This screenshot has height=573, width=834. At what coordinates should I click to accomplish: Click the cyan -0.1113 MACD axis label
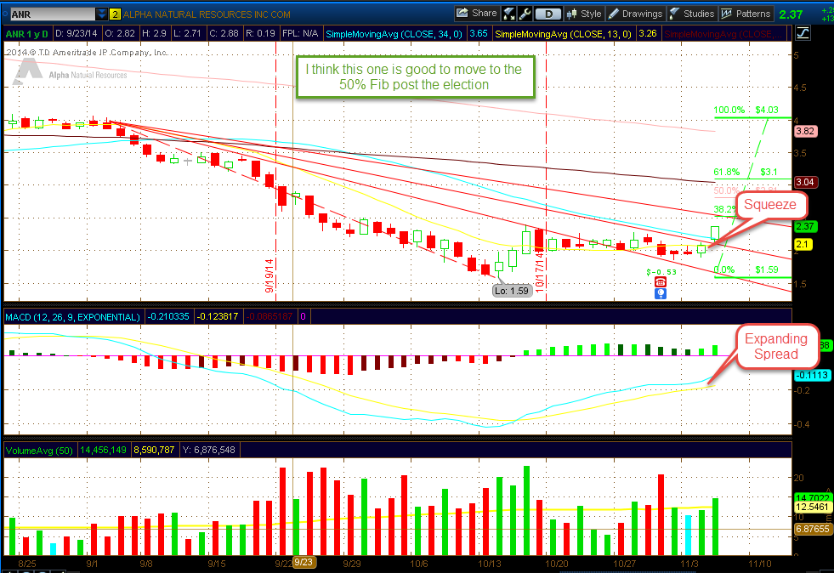812,375
